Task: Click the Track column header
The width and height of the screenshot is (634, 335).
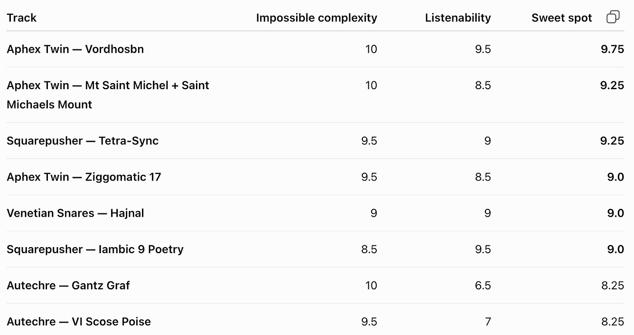Action: [21, 18]
